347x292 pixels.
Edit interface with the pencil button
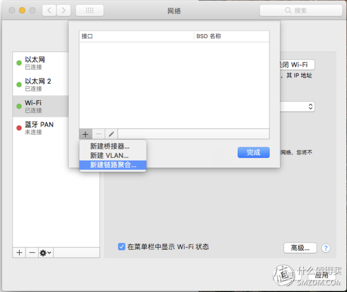111,134
